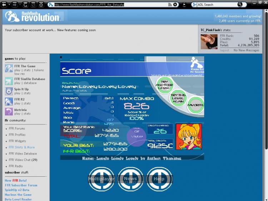Screen dimensions: 268x201
Task: Click the FFR The Game icon
Action: (x=9, y=68)
